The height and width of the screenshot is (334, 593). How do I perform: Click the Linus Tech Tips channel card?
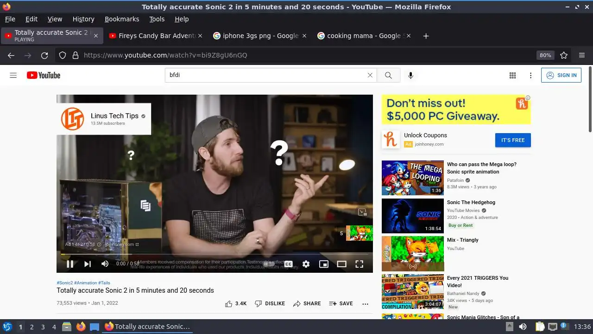[104, 119]
